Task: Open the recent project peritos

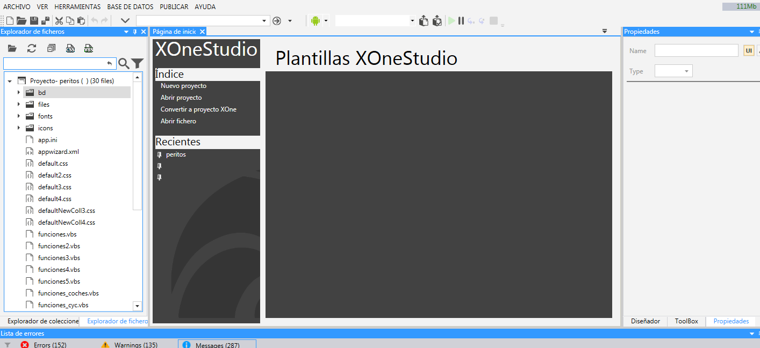Action: [176, 154]
